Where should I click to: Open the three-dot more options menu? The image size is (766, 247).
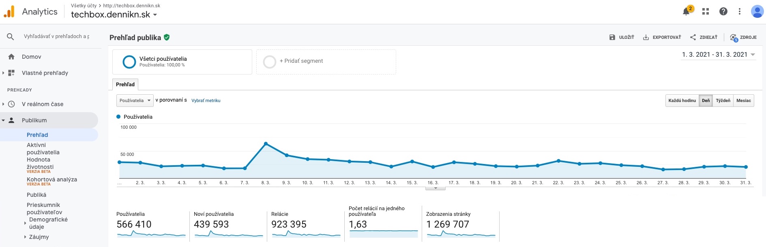pos(740,11)
